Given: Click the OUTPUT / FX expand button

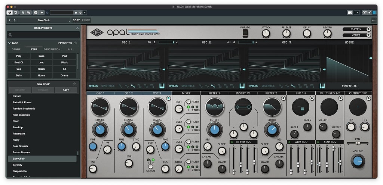Looking at the screenshot, I should coord(368,98).
